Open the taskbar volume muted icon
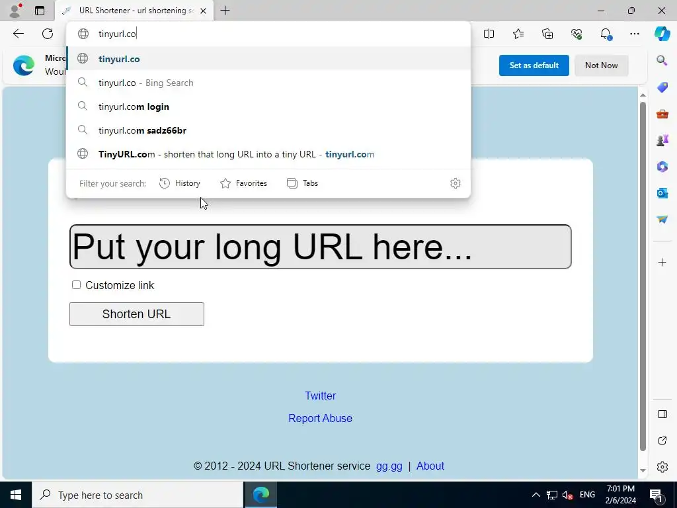677x508 pixels. pos(568,495)
